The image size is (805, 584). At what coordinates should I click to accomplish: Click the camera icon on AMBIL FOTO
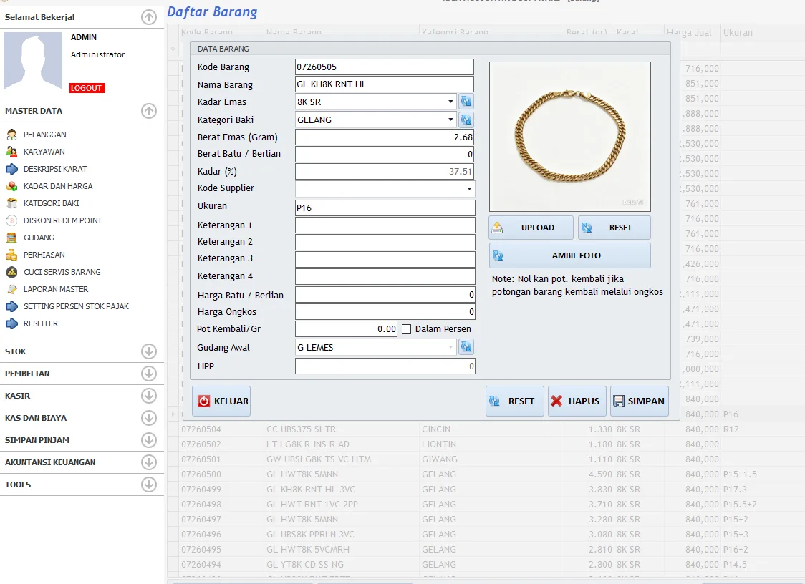point(498,255)
